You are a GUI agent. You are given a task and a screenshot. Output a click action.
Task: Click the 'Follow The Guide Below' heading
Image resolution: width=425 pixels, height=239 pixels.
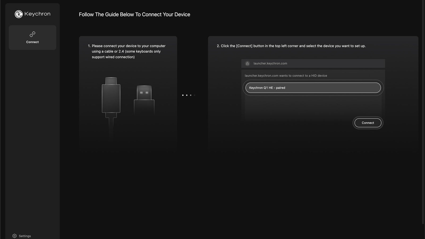coord(134,15)
